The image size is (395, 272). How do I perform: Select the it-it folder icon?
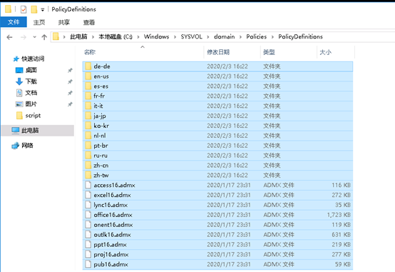88,106
